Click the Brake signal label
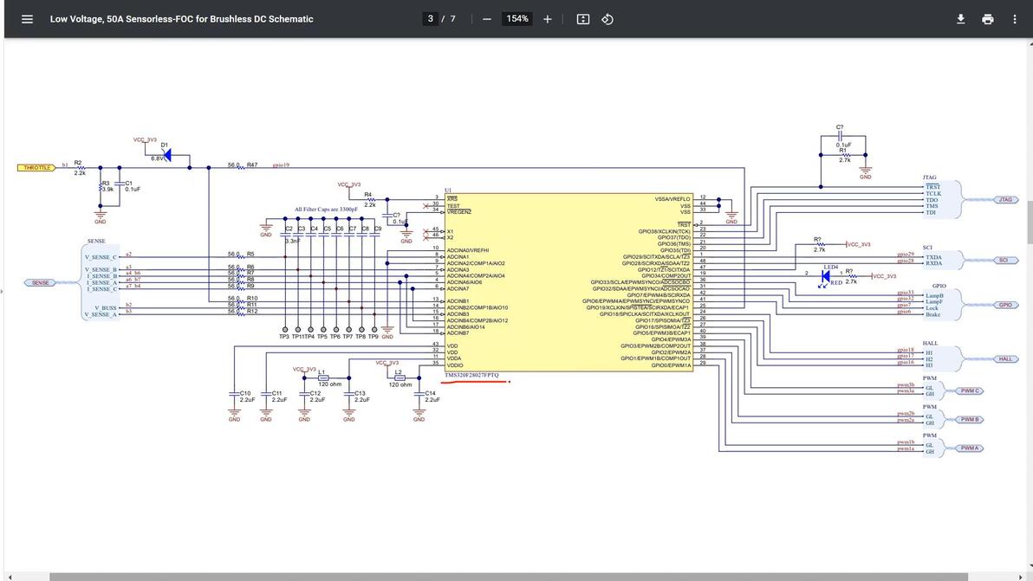The width and height of the screenshot is (1033, 581). click(x=932, y=314)
